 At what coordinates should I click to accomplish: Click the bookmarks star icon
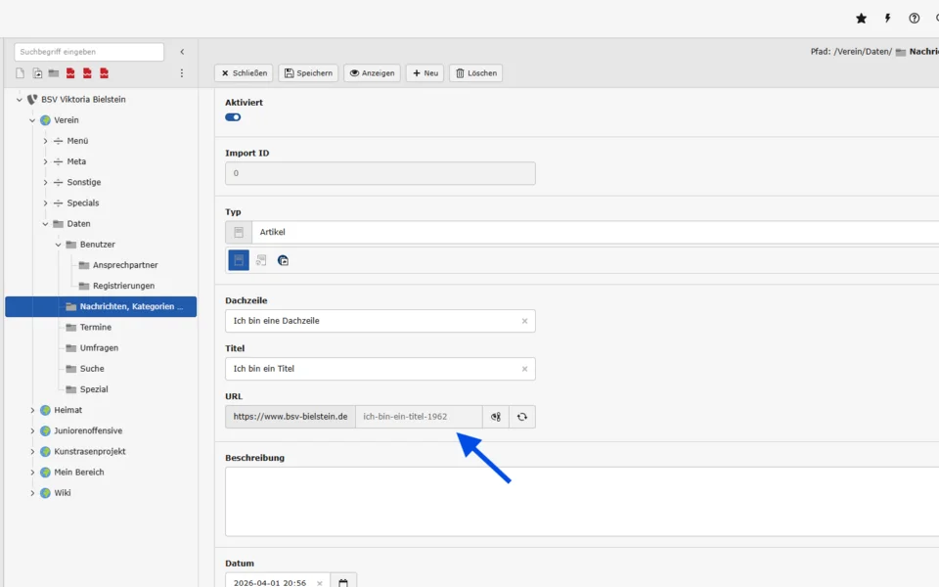pyautogui.click(x=861, y=19)
